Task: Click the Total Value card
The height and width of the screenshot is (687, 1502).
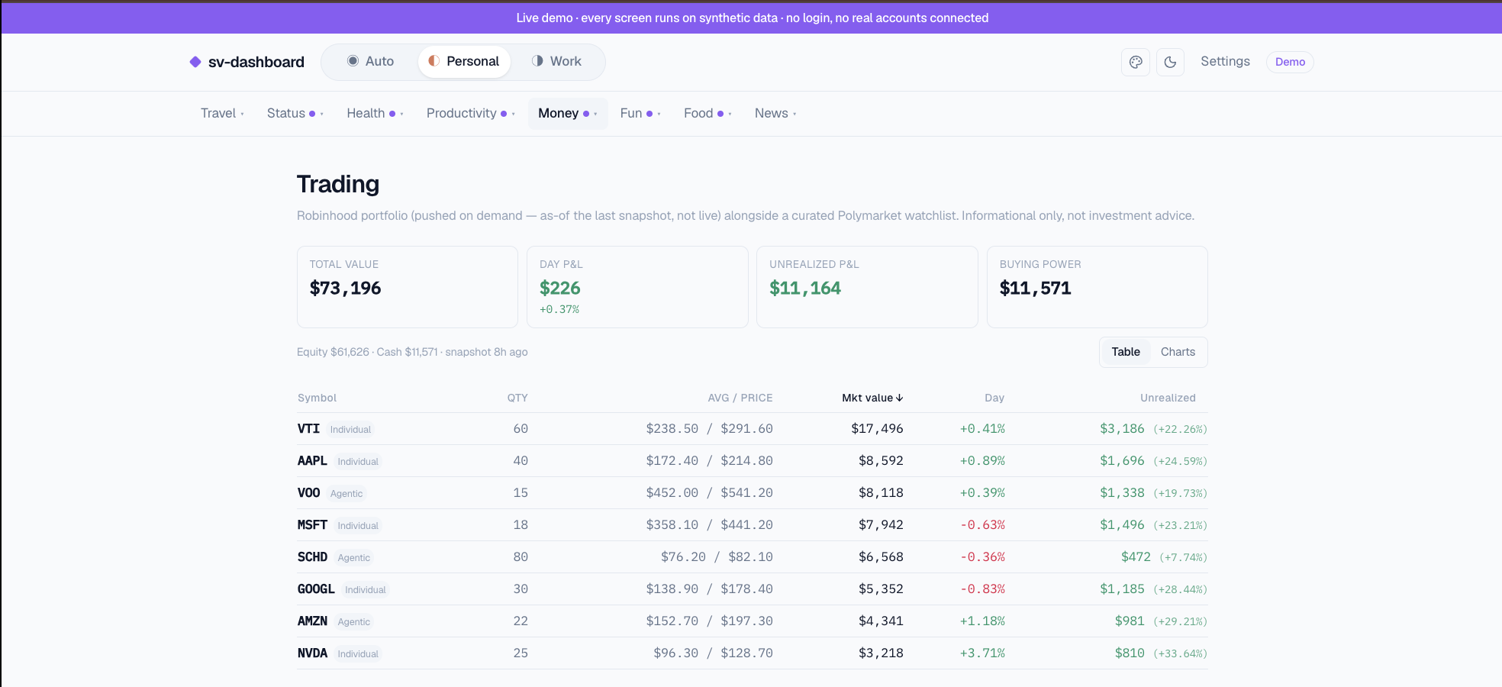Action: (408, 287)
